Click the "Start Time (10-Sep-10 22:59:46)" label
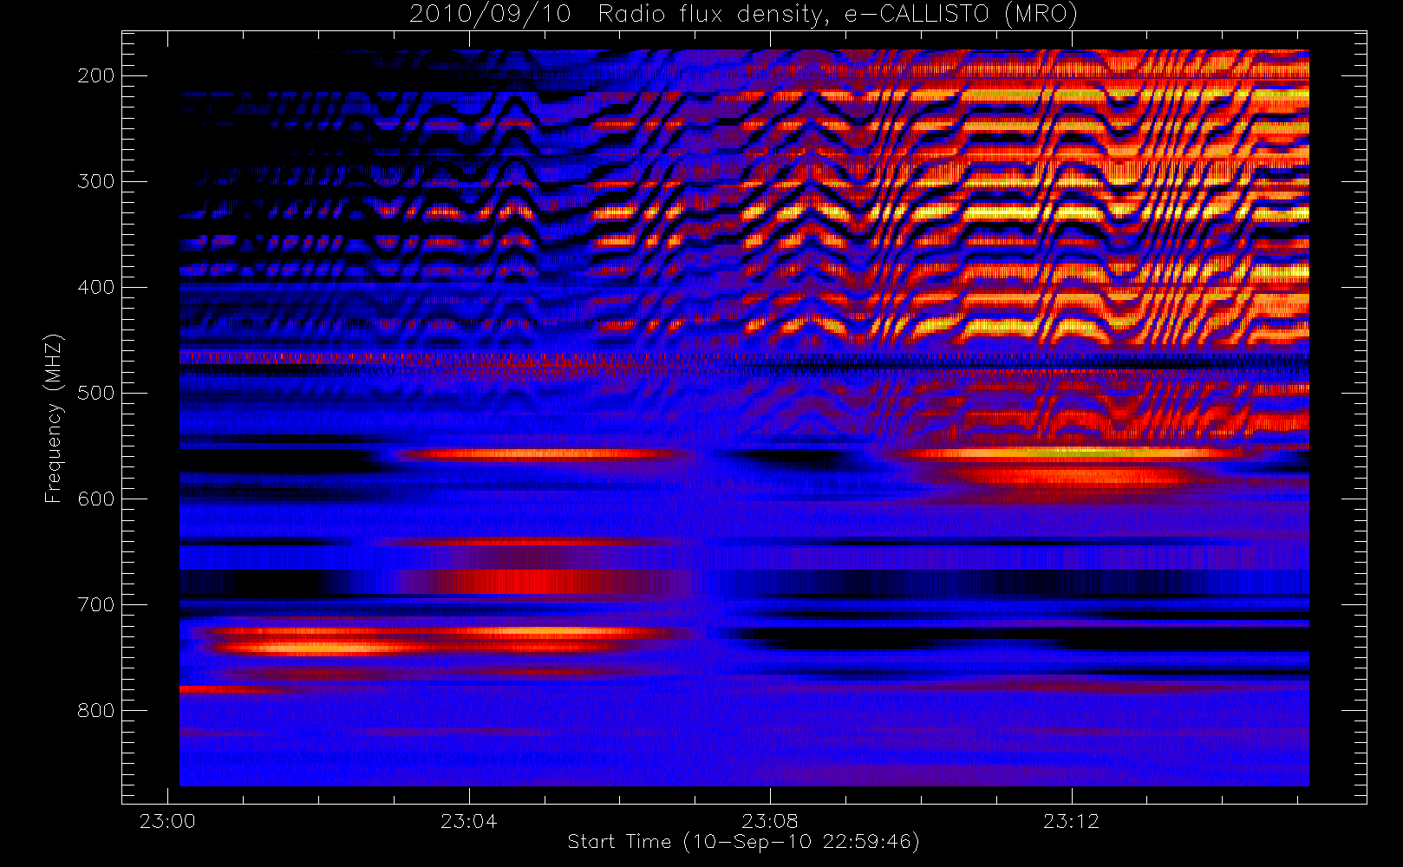This screenshot has height=867, width=1403. click(743, 842)
